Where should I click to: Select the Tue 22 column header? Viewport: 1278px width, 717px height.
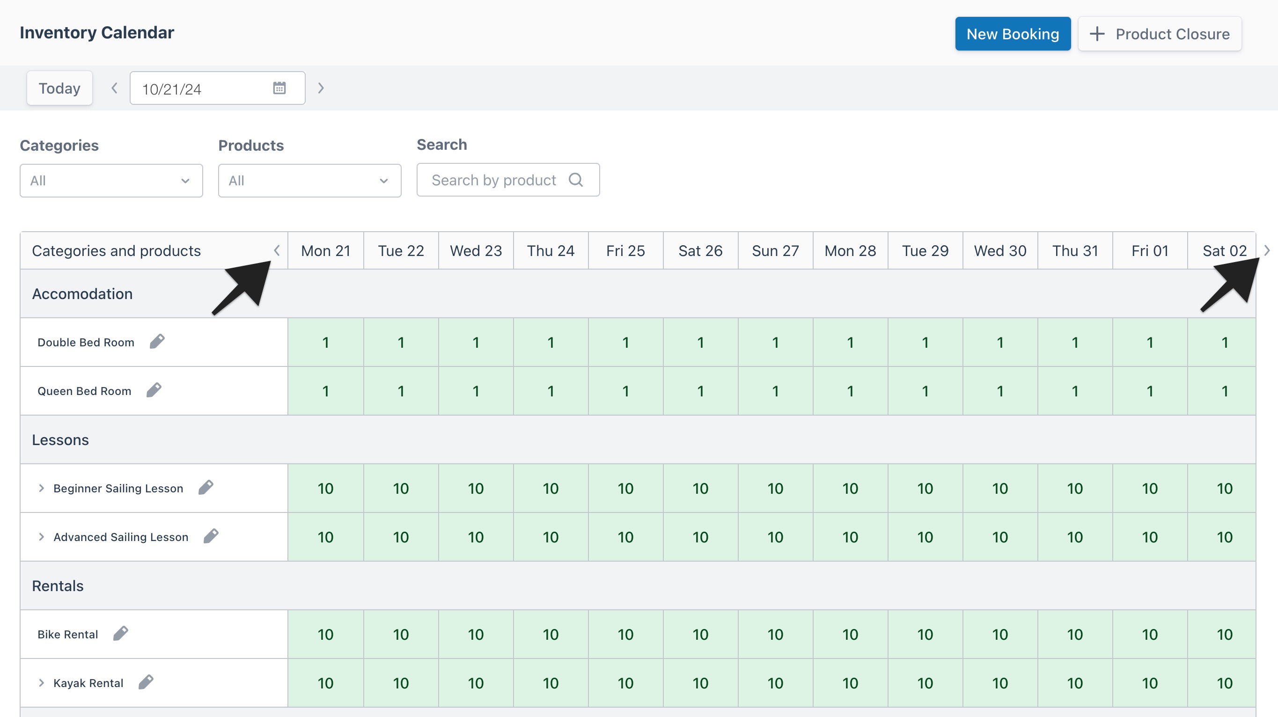coord(401,250)
